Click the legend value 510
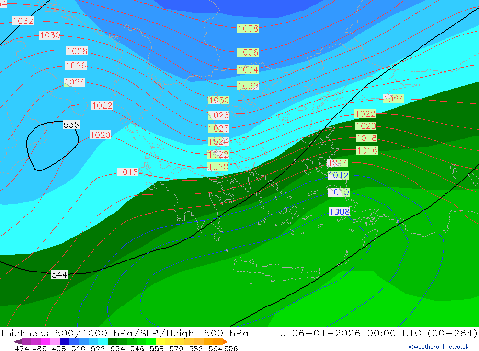The image size is (479, 351). [x=78, y=348]
